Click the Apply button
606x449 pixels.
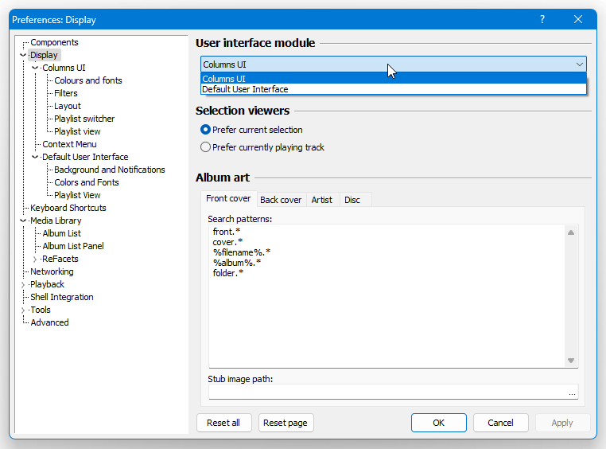(x=562, y=423)
